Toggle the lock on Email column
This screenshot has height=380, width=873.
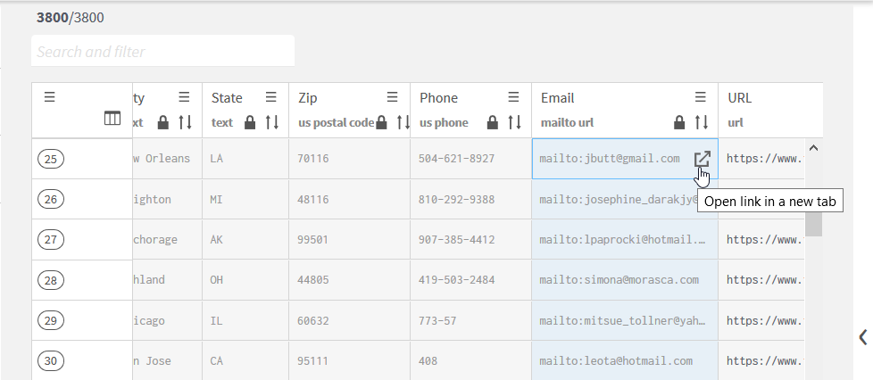pos(679,122)
